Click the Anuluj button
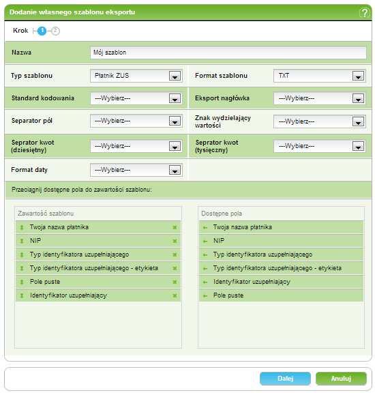This screenshot has height=393, width=375. (x=341, y=379)
